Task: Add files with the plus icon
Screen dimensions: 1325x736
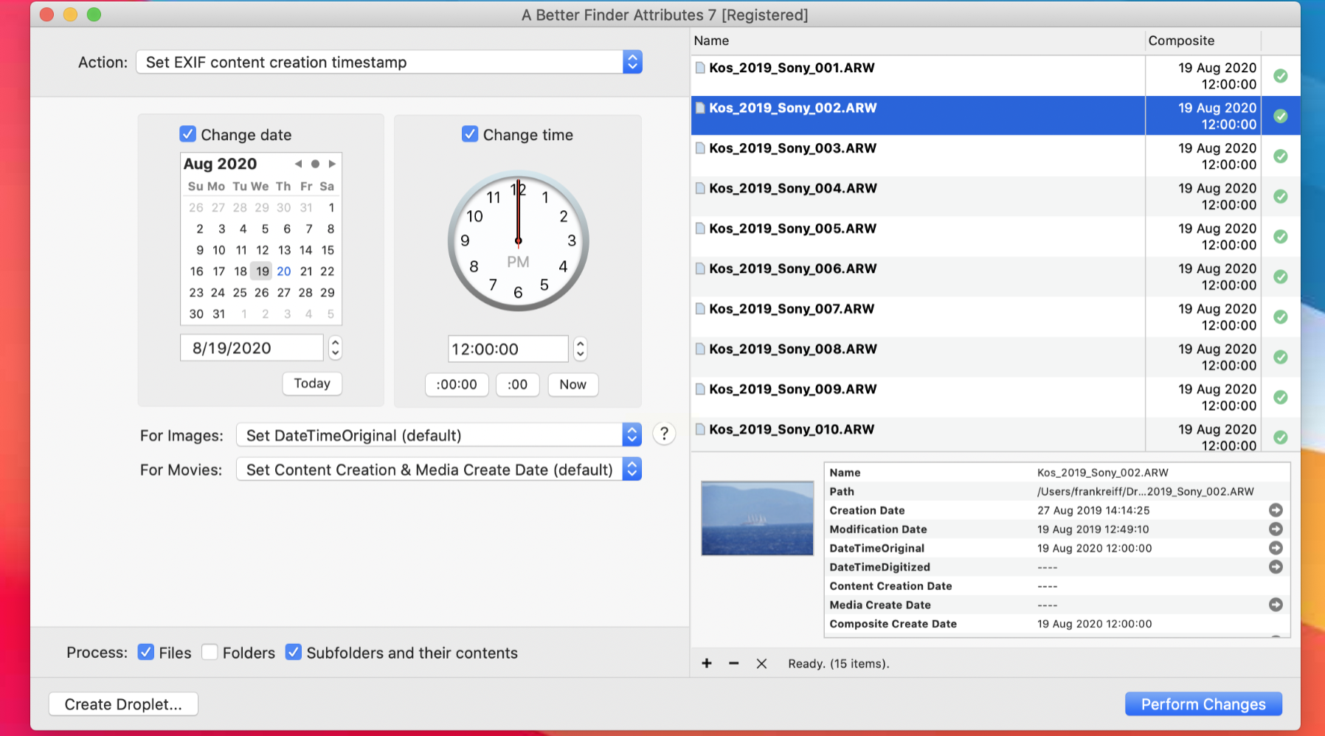Action: (x=707, y=663)
